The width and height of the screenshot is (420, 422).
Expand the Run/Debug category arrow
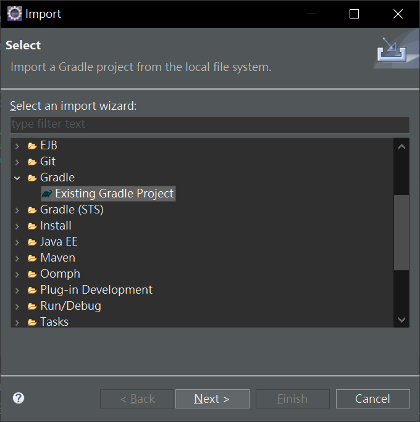coord(17,306)
